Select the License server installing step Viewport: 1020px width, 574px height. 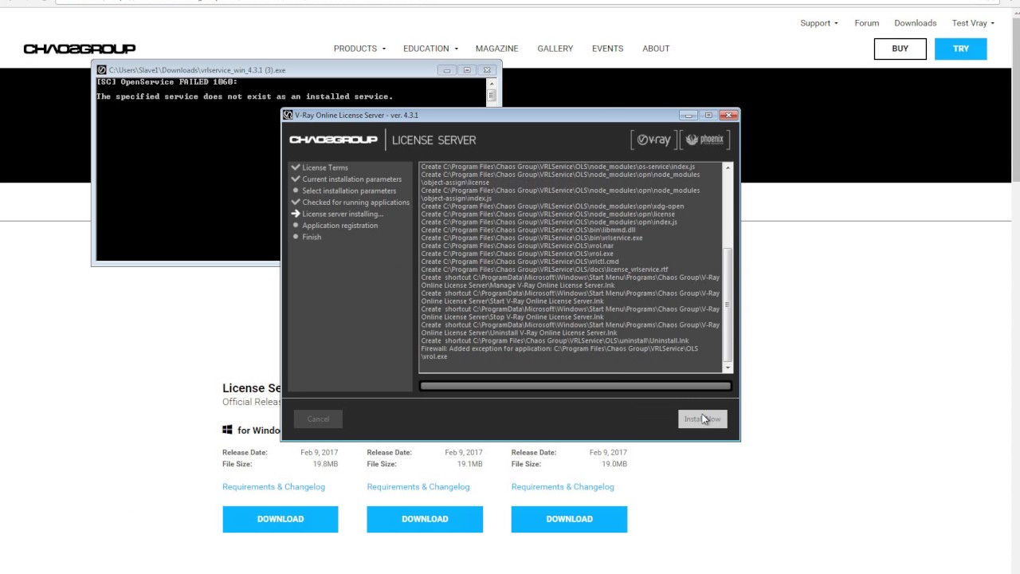342,214
